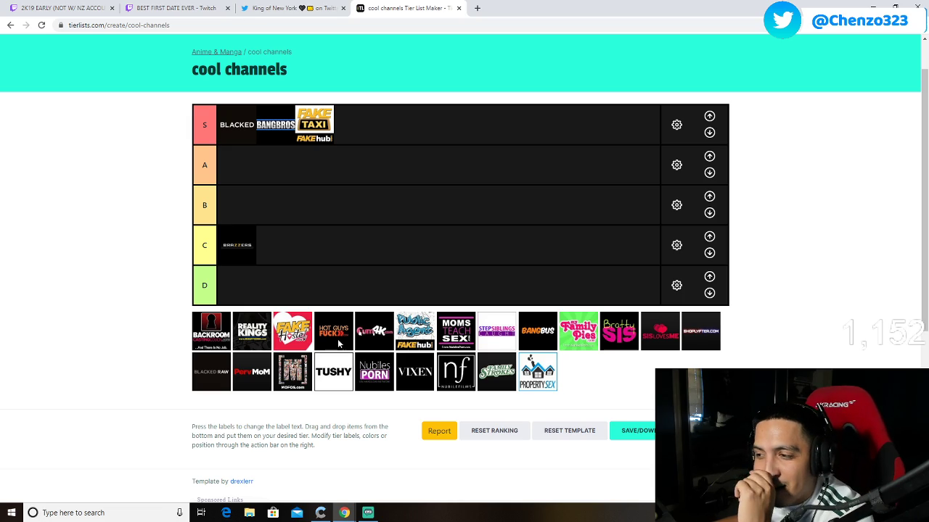Activate the taskbar search microphone
This screenshot has width=929, height=522.
(x=179, y=513)
